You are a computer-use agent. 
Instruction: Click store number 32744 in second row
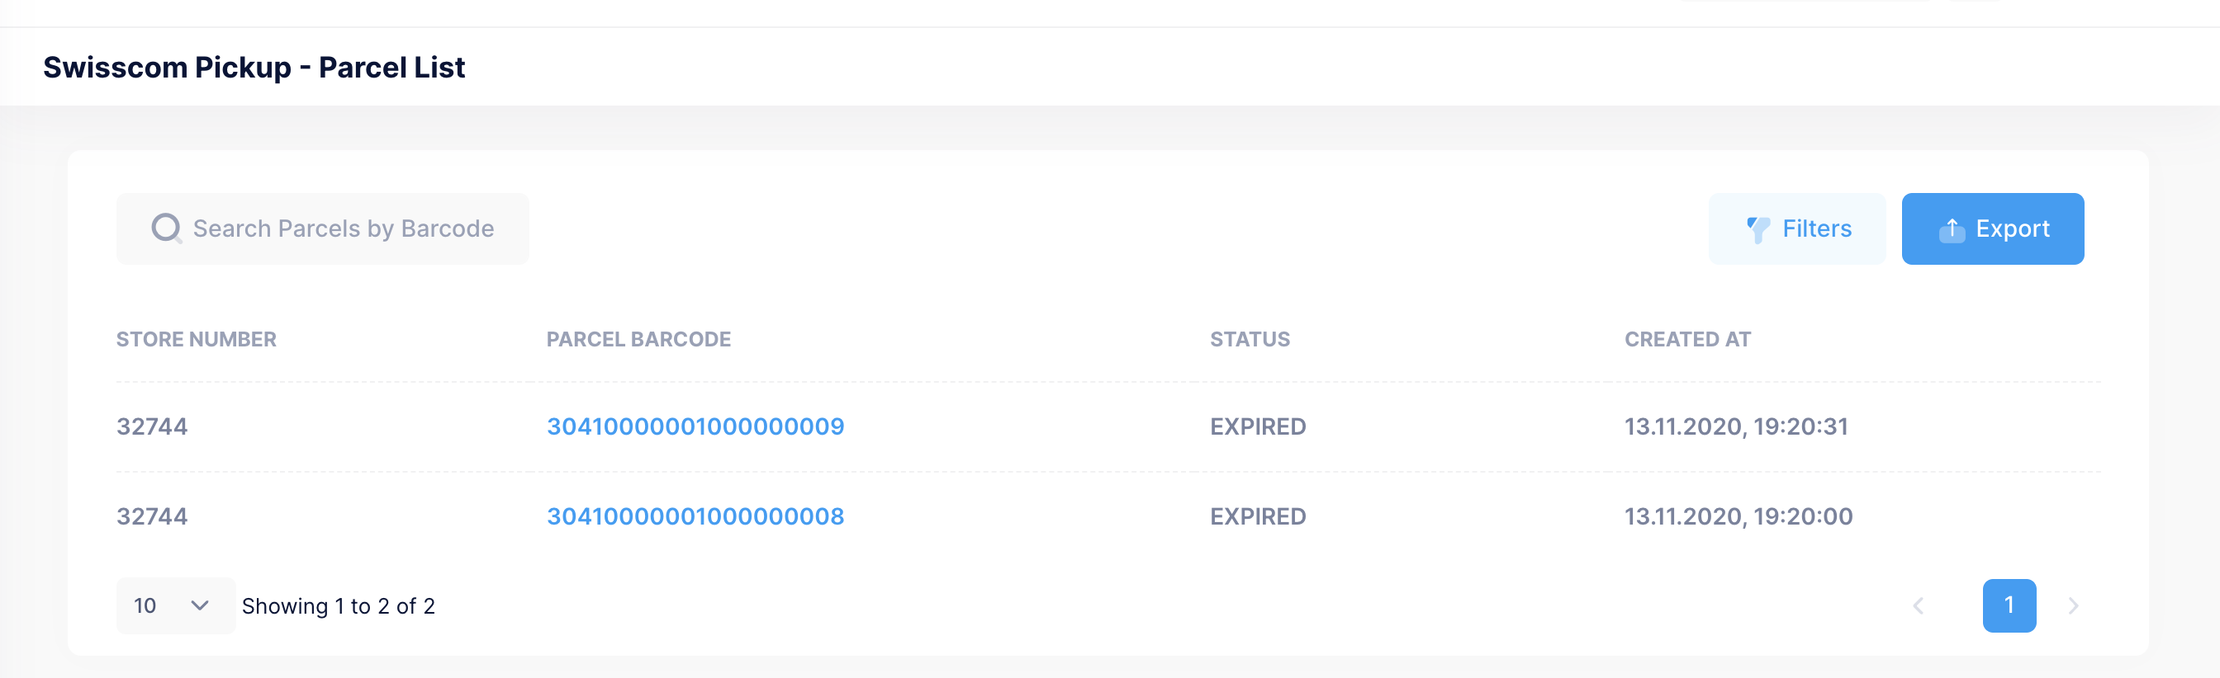pos(152,516)
